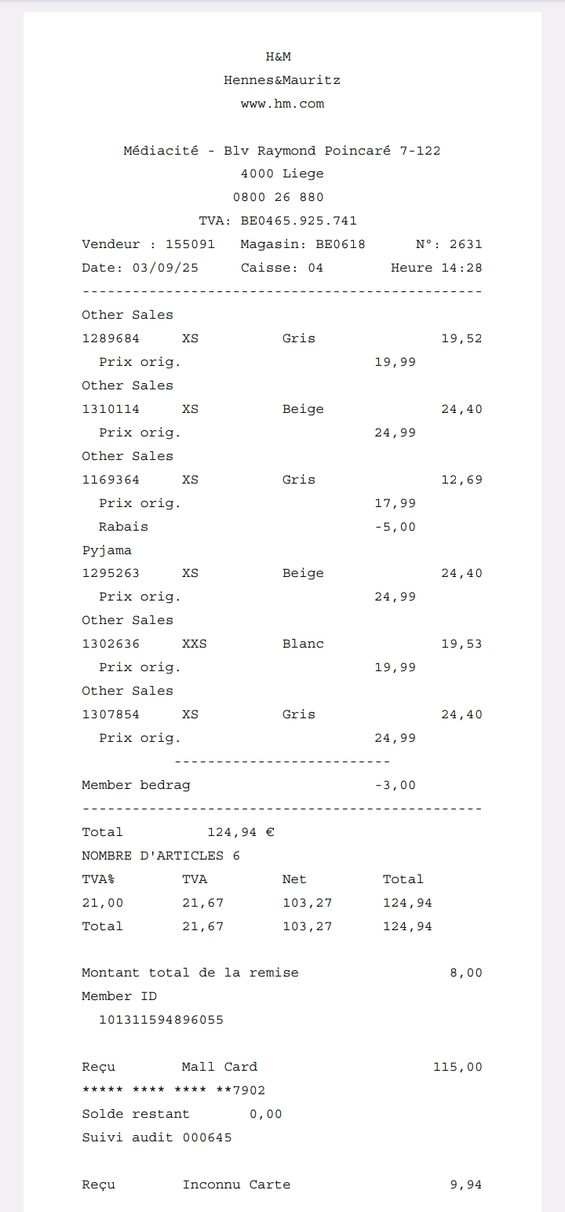Screen dimensions: 565x1212
Task: Click the Member bedrag line
Action: (136, 785)
